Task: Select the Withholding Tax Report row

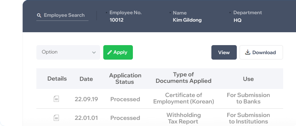Action: click(160, 118)
